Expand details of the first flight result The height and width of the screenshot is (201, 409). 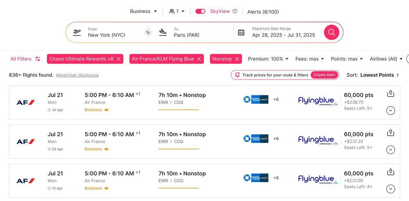tap(391, 110)
